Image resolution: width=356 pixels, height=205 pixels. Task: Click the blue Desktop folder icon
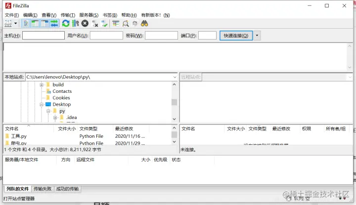[48, 104]
